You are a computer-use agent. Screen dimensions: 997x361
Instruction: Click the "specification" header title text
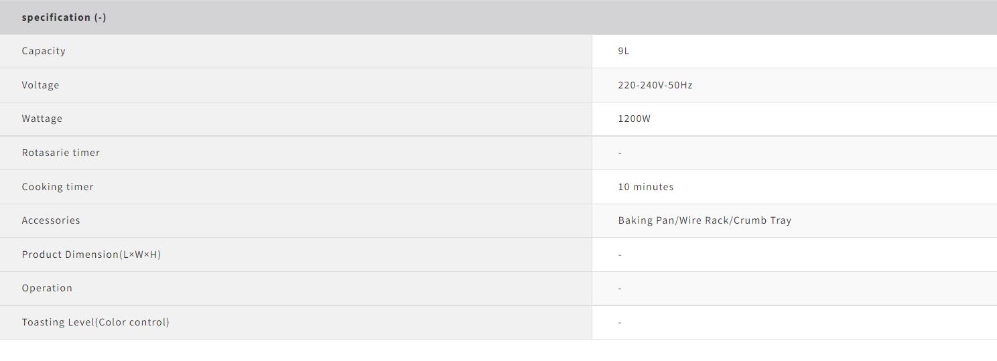point(56,17)
